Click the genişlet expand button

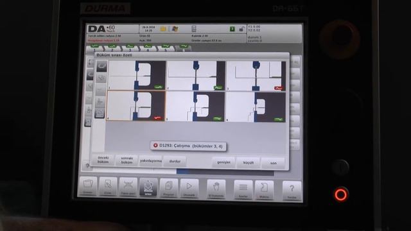click(223, 162)
